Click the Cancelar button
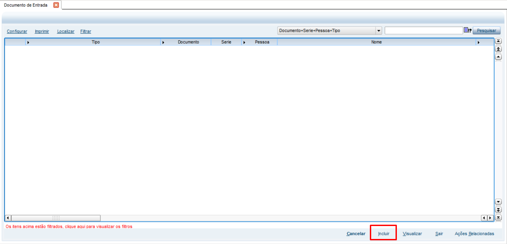This screenshot has width=507, height=244. pos(356,234)
